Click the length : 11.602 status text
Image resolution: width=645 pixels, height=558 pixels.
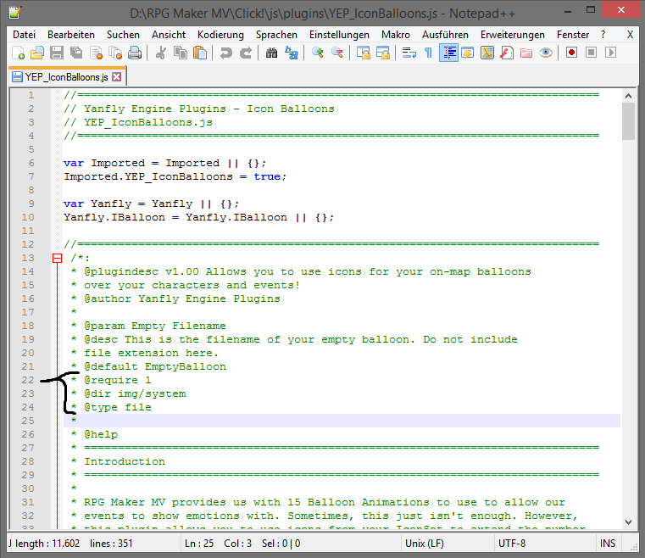(47, 544)
